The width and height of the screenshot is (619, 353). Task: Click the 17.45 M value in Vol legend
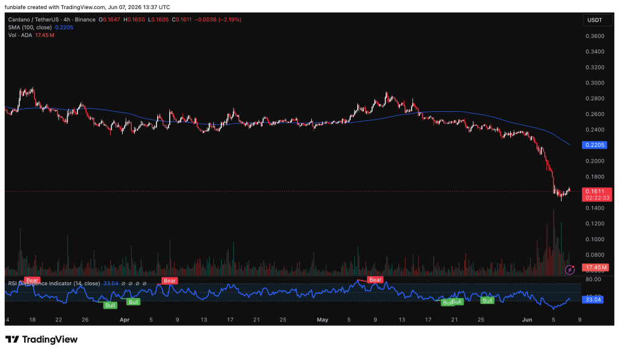point(45,35)
